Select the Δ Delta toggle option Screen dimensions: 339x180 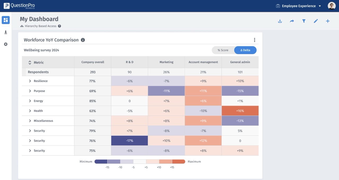(x=245, y=50)
